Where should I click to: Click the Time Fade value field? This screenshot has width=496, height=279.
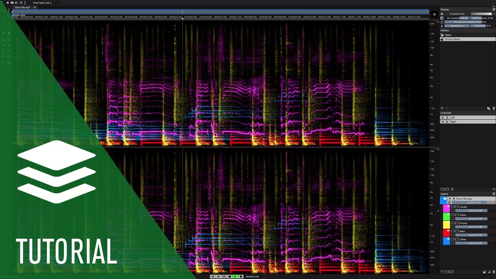coord(42,3)
